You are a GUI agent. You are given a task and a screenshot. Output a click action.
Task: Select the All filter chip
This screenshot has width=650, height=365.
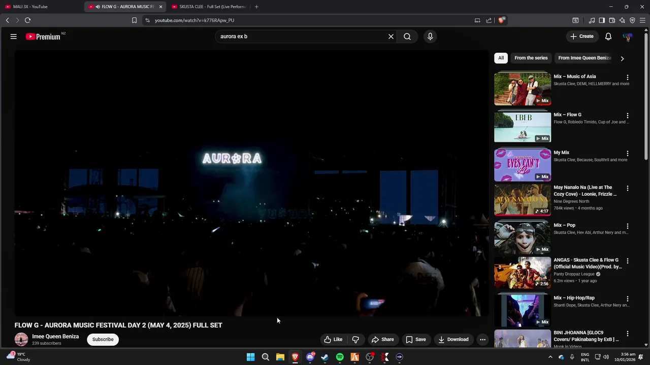(501, 58)
